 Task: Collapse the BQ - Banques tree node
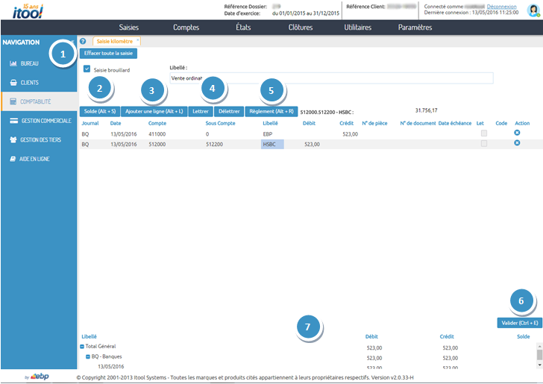(x=87, y=356)
